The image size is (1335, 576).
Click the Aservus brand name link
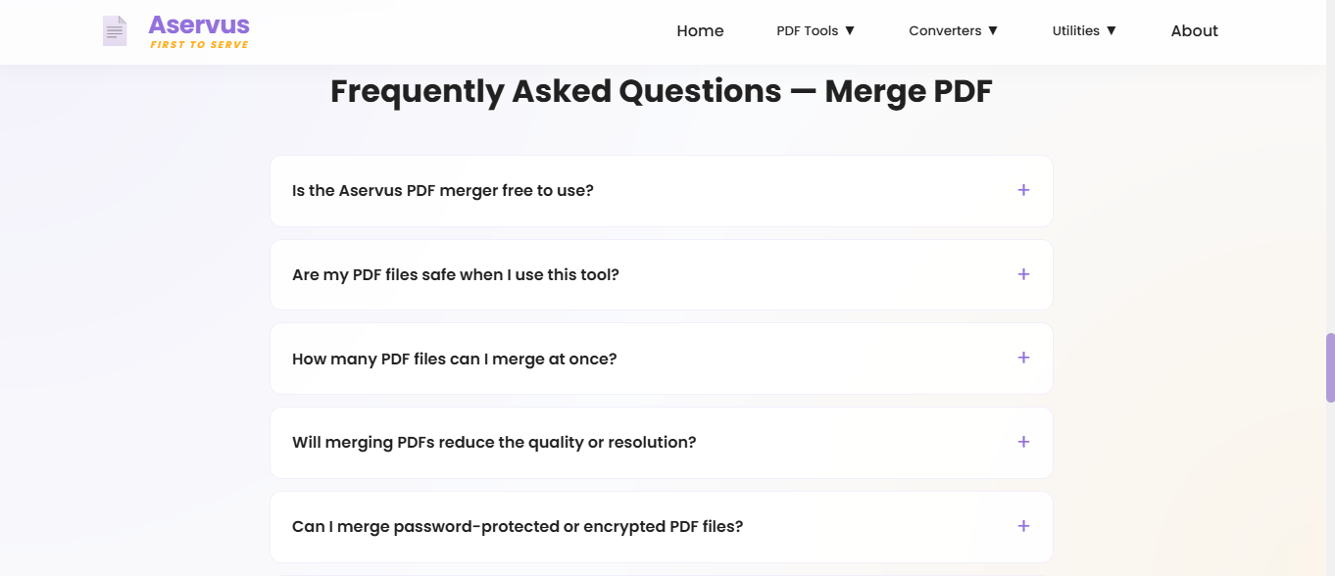click(x=199, y=24)
